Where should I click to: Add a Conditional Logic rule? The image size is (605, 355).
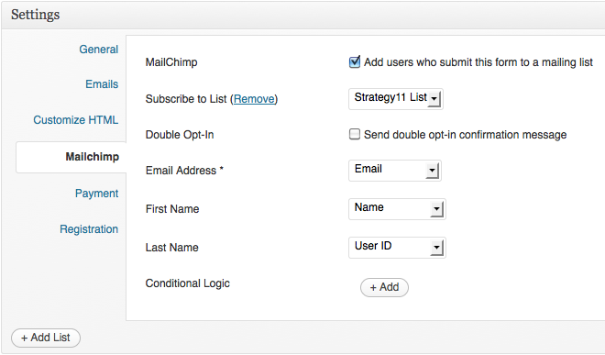point(384,287)
